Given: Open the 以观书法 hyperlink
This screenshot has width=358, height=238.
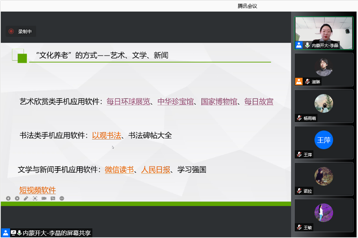Looking at the screenshot, I should pos(107,136).
